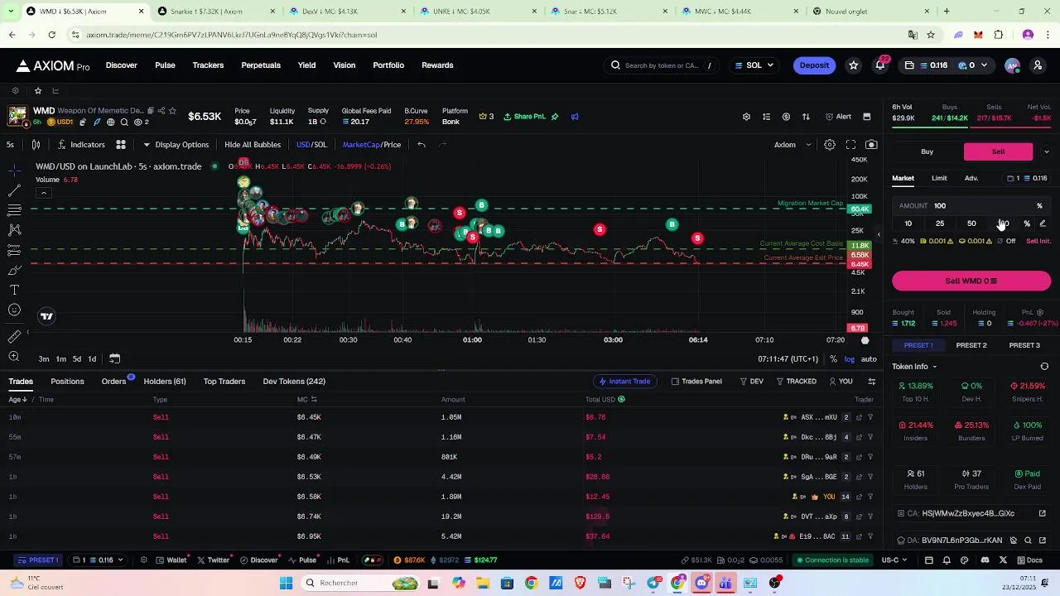Open the chart settings gear next to Axiom
This screenshot has width=1060, height=596.
pyautogui.click(x=829, y=145)
